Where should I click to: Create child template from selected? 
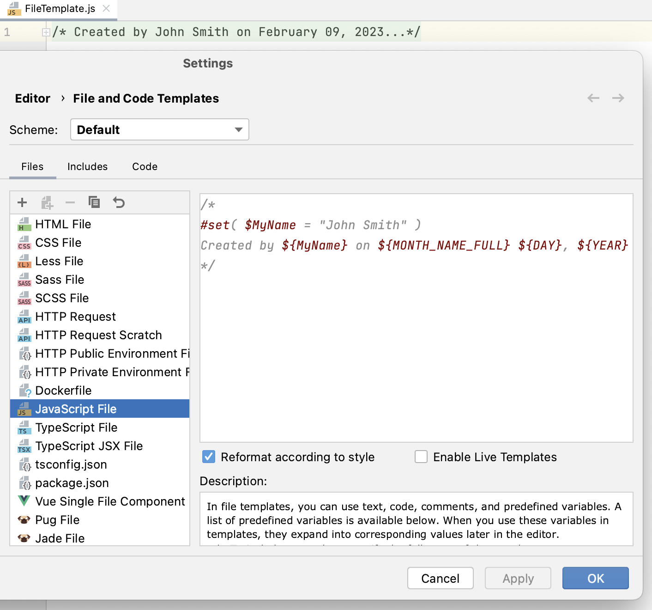tap(46, 202)
